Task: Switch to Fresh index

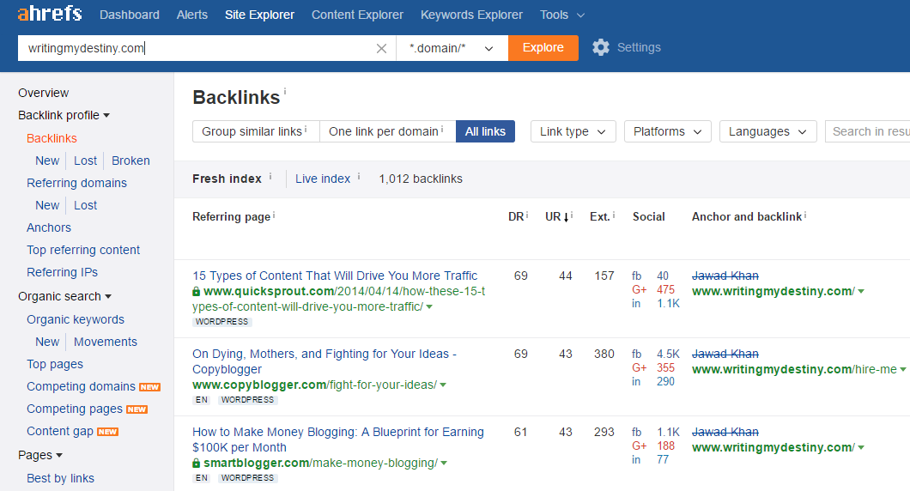Action: click(x=227, y=179)
